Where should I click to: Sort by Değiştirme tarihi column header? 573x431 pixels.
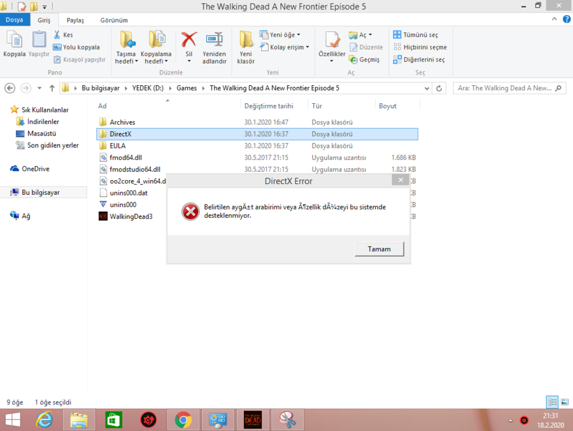tap(269, 106)
